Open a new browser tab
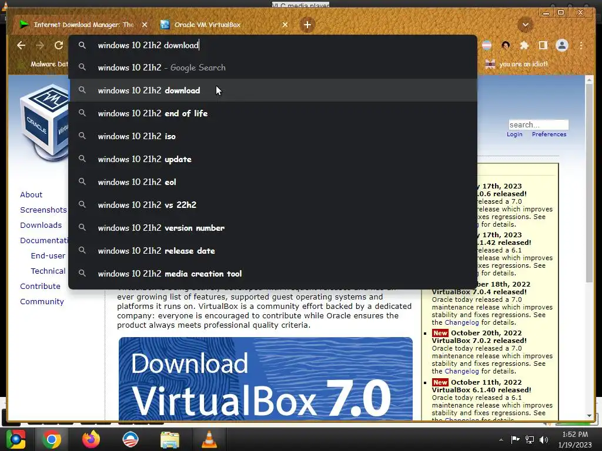This screenshot has height=451, width=602. pos(307,25)
